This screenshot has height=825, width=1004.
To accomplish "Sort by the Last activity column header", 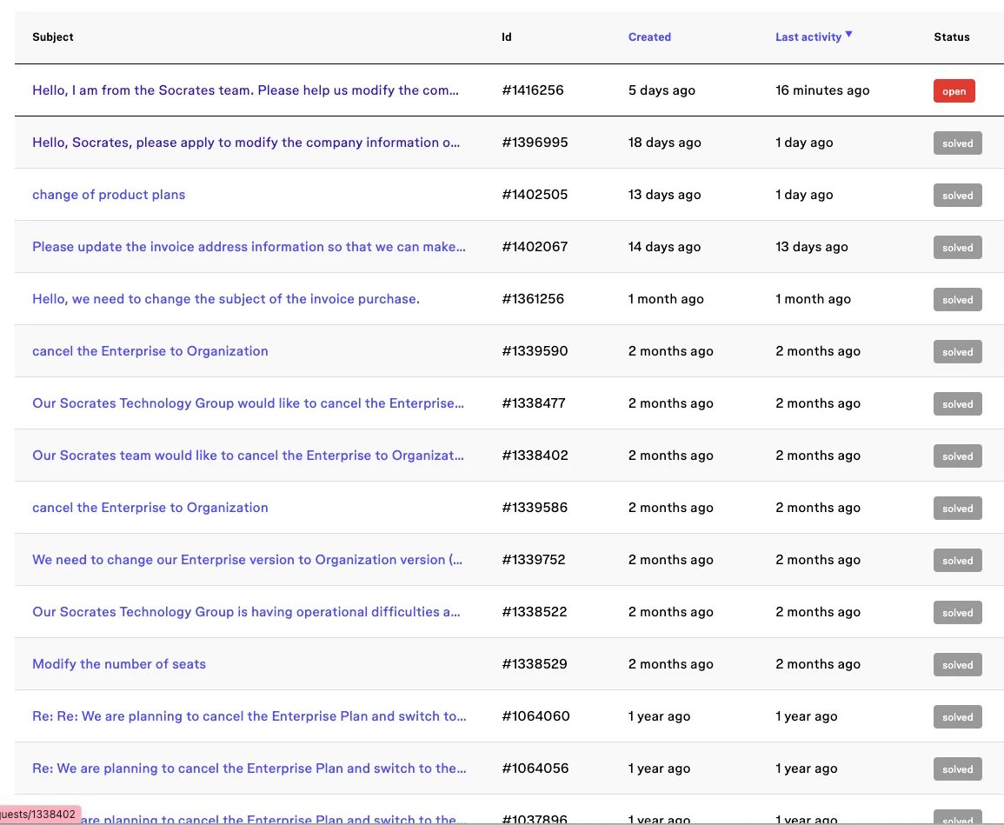I will pos(808,37).
